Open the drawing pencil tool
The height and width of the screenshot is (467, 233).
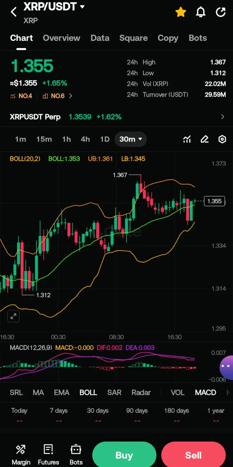pos(205,140)
